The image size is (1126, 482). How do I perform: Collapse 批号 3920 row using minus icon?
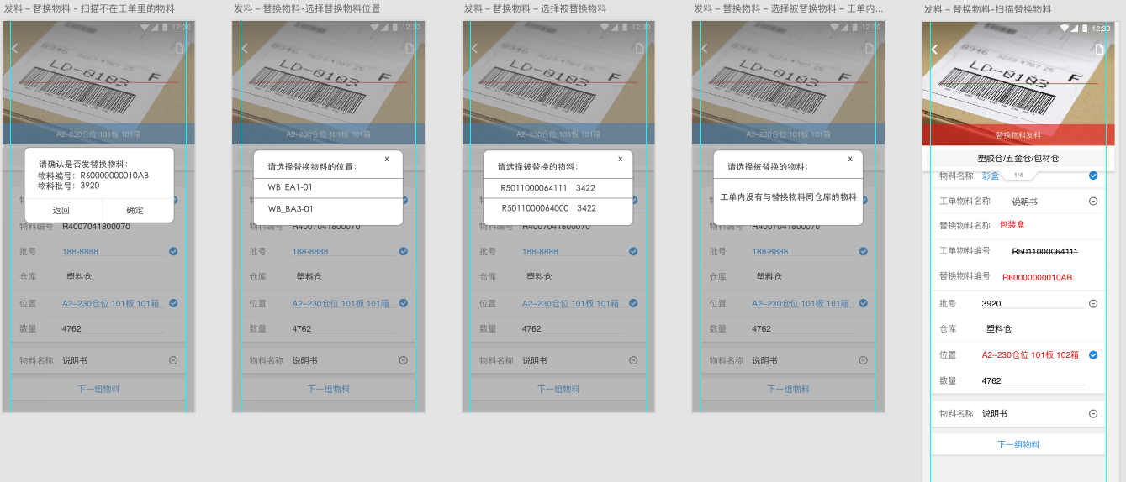(1093, 304)
